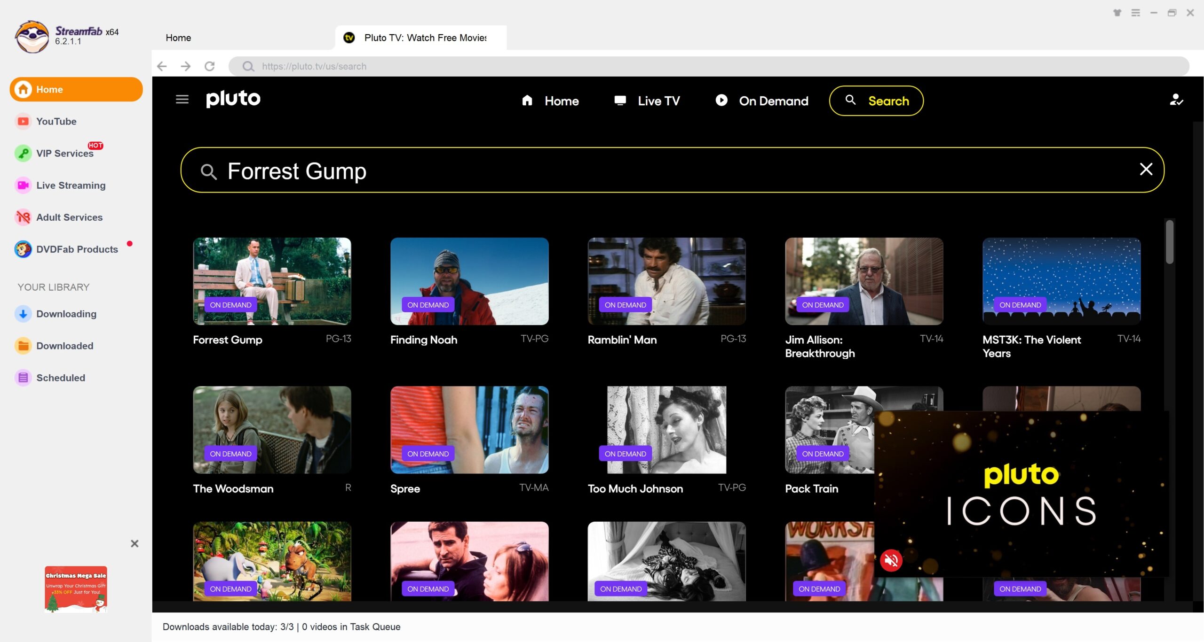Open the Scheduled downloads list
This screenshot has height=642, width=1204.
tap(60, 378)
